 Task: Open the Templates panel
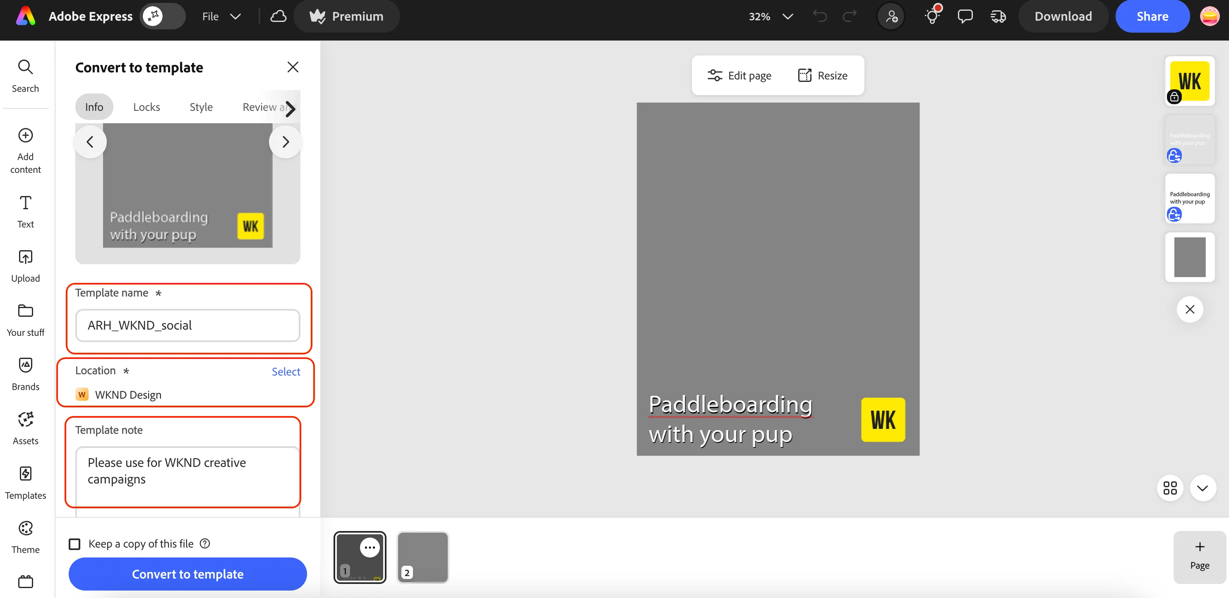point(25,483)
